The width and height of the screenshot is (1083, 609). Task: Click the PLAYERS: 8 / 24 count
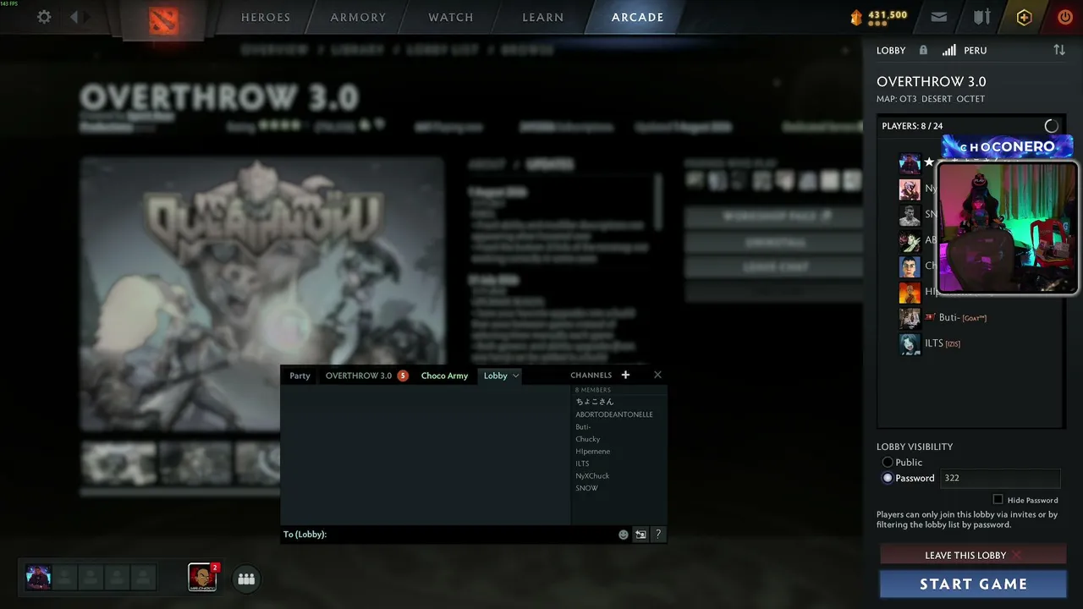(912, 126)
